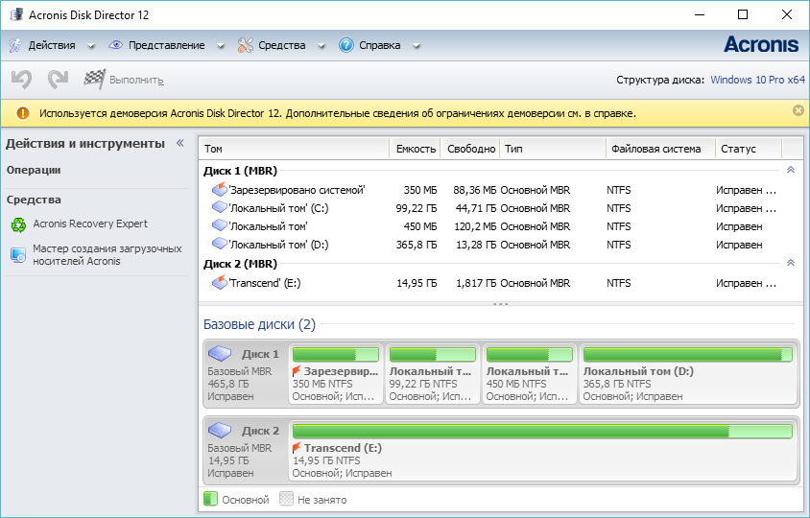
Task: Click the 120,2 МБ free space cell
Action: point(475,226)
